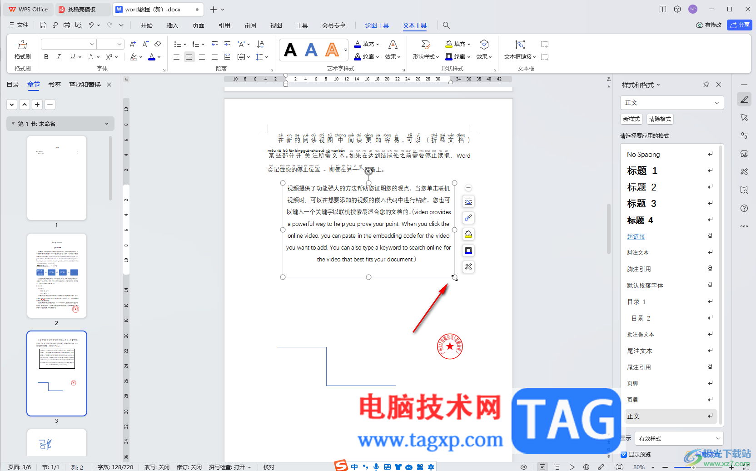Open the 文件 menu
The width and height of the screenshot is (756, 471).
point(19,25)
